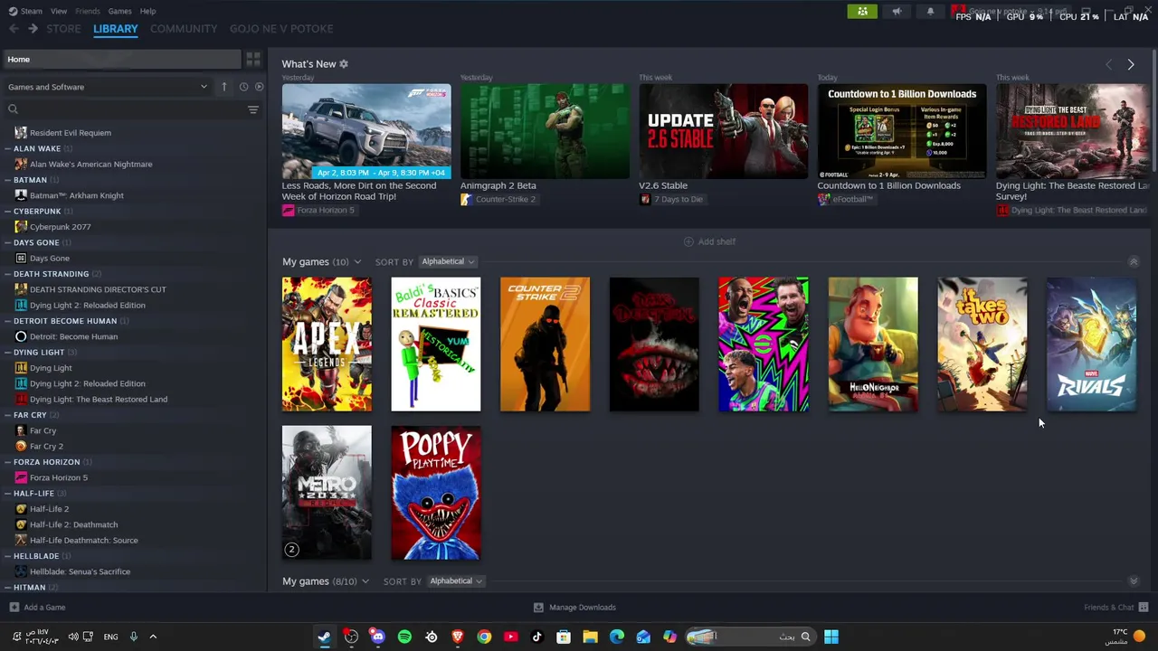Open the Counter-Strike 2 game cover
The width and height of the screenshot is (1158, 651).
pos(545,344)
